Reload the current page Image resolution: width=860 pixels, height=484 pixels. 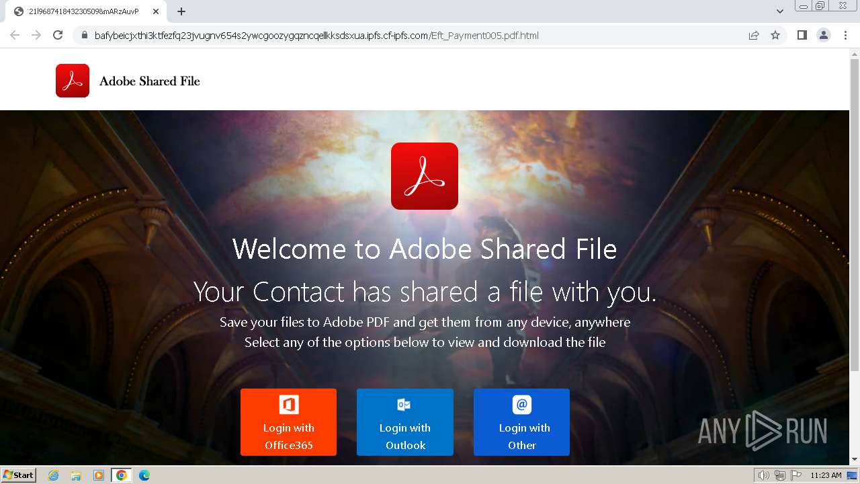58,35
